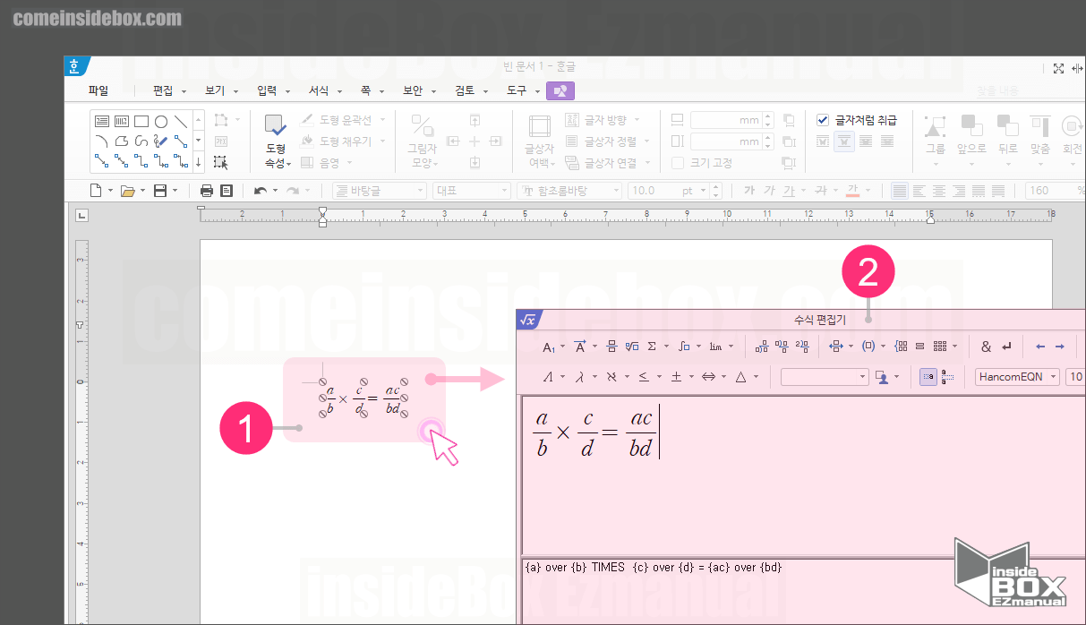The height and width of the screenshot is (625, 1086).
Task: Toggle highlighted equation view mode button
Action: point(928,377)
